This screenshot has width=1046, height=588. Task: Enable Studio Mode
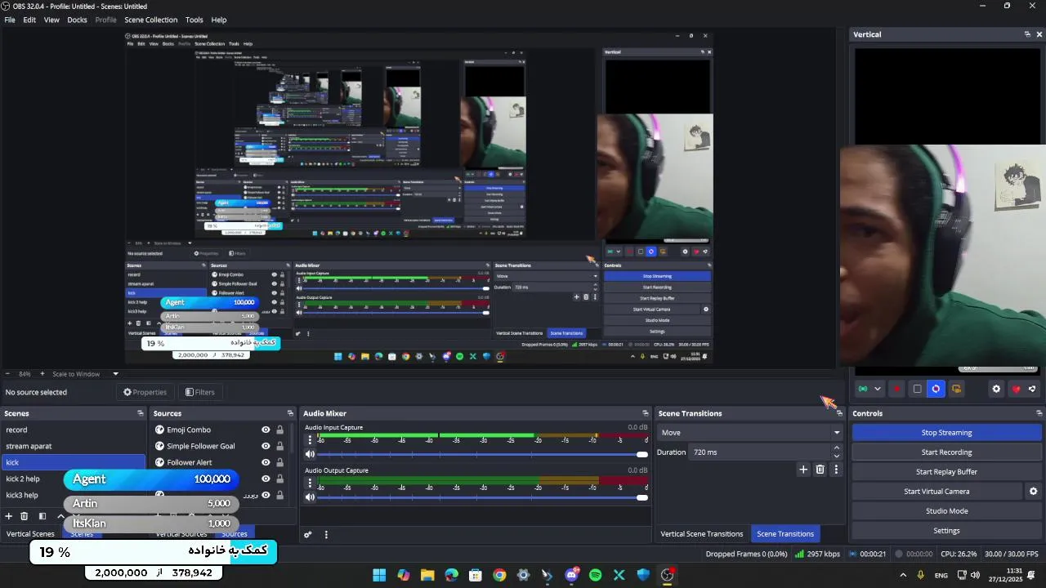pos(946,511)
